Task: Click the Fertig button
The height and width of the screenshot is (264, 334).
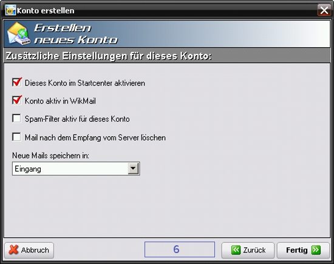Action: (x=303, y=250)
